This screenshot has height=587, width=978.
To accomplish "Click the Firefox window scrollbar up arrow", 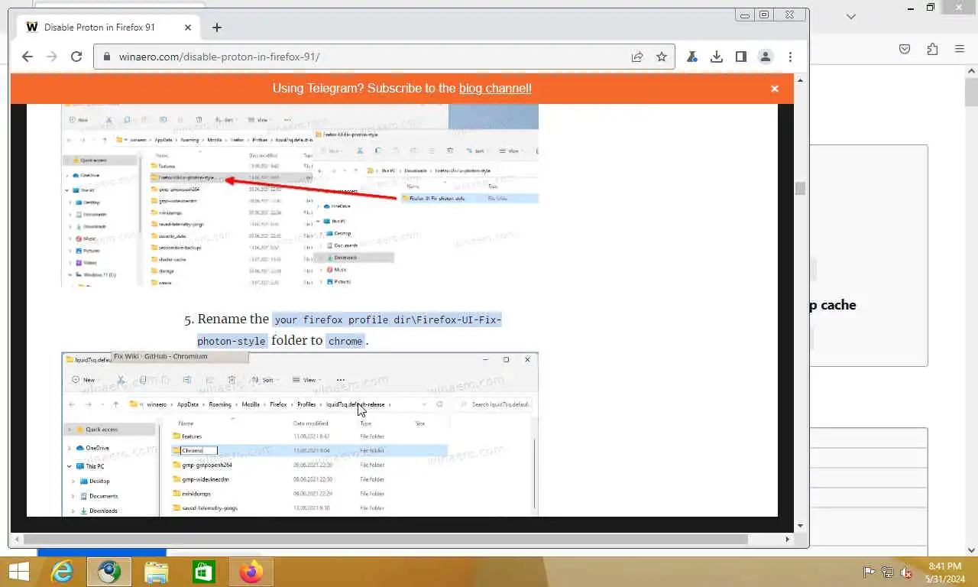I will click(x=971, y=71).
